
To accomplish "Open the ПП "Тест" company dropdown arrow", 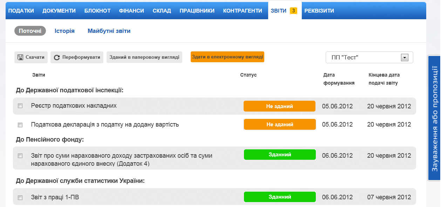I will [x=404, y=58].
